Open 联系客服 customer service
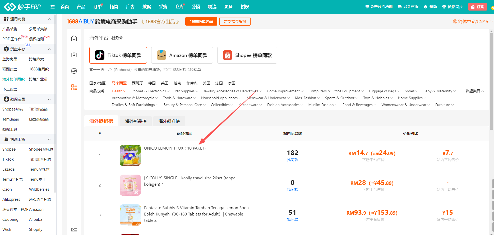The width and height of the screenshot is (494, 235). point(408,7)
